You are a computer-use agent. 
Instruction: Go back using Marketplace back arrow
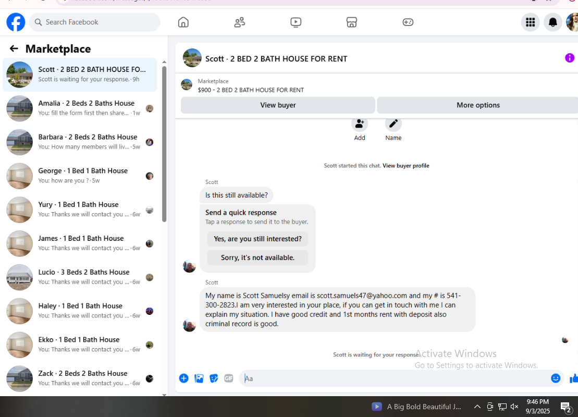pyautogui.click(x=14, y=48)
